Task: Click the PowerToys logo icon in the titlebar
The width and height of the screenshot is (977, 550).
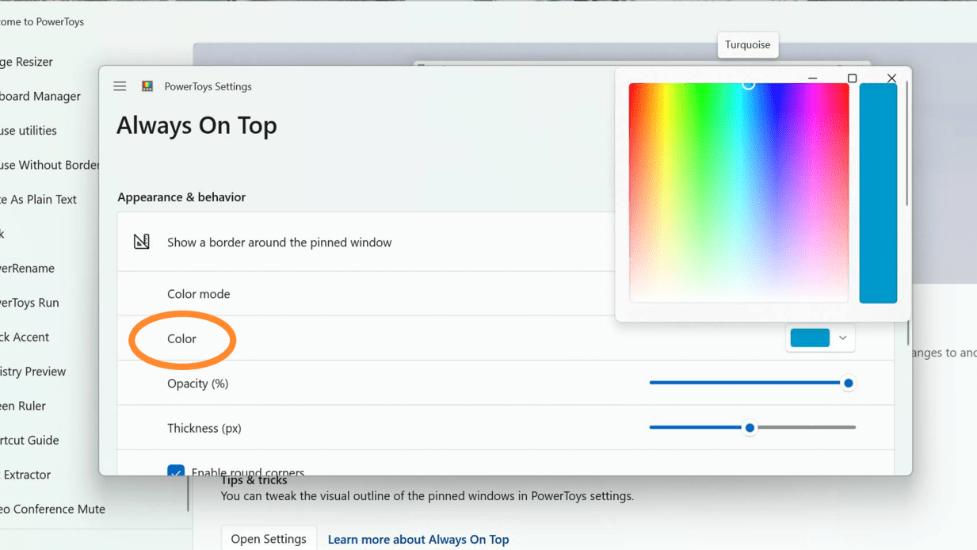Action: point(146,86)
